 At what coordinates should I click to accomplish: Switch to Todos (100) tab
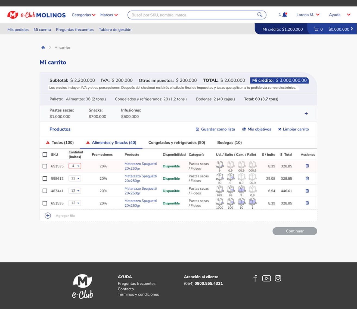point(60,143)
